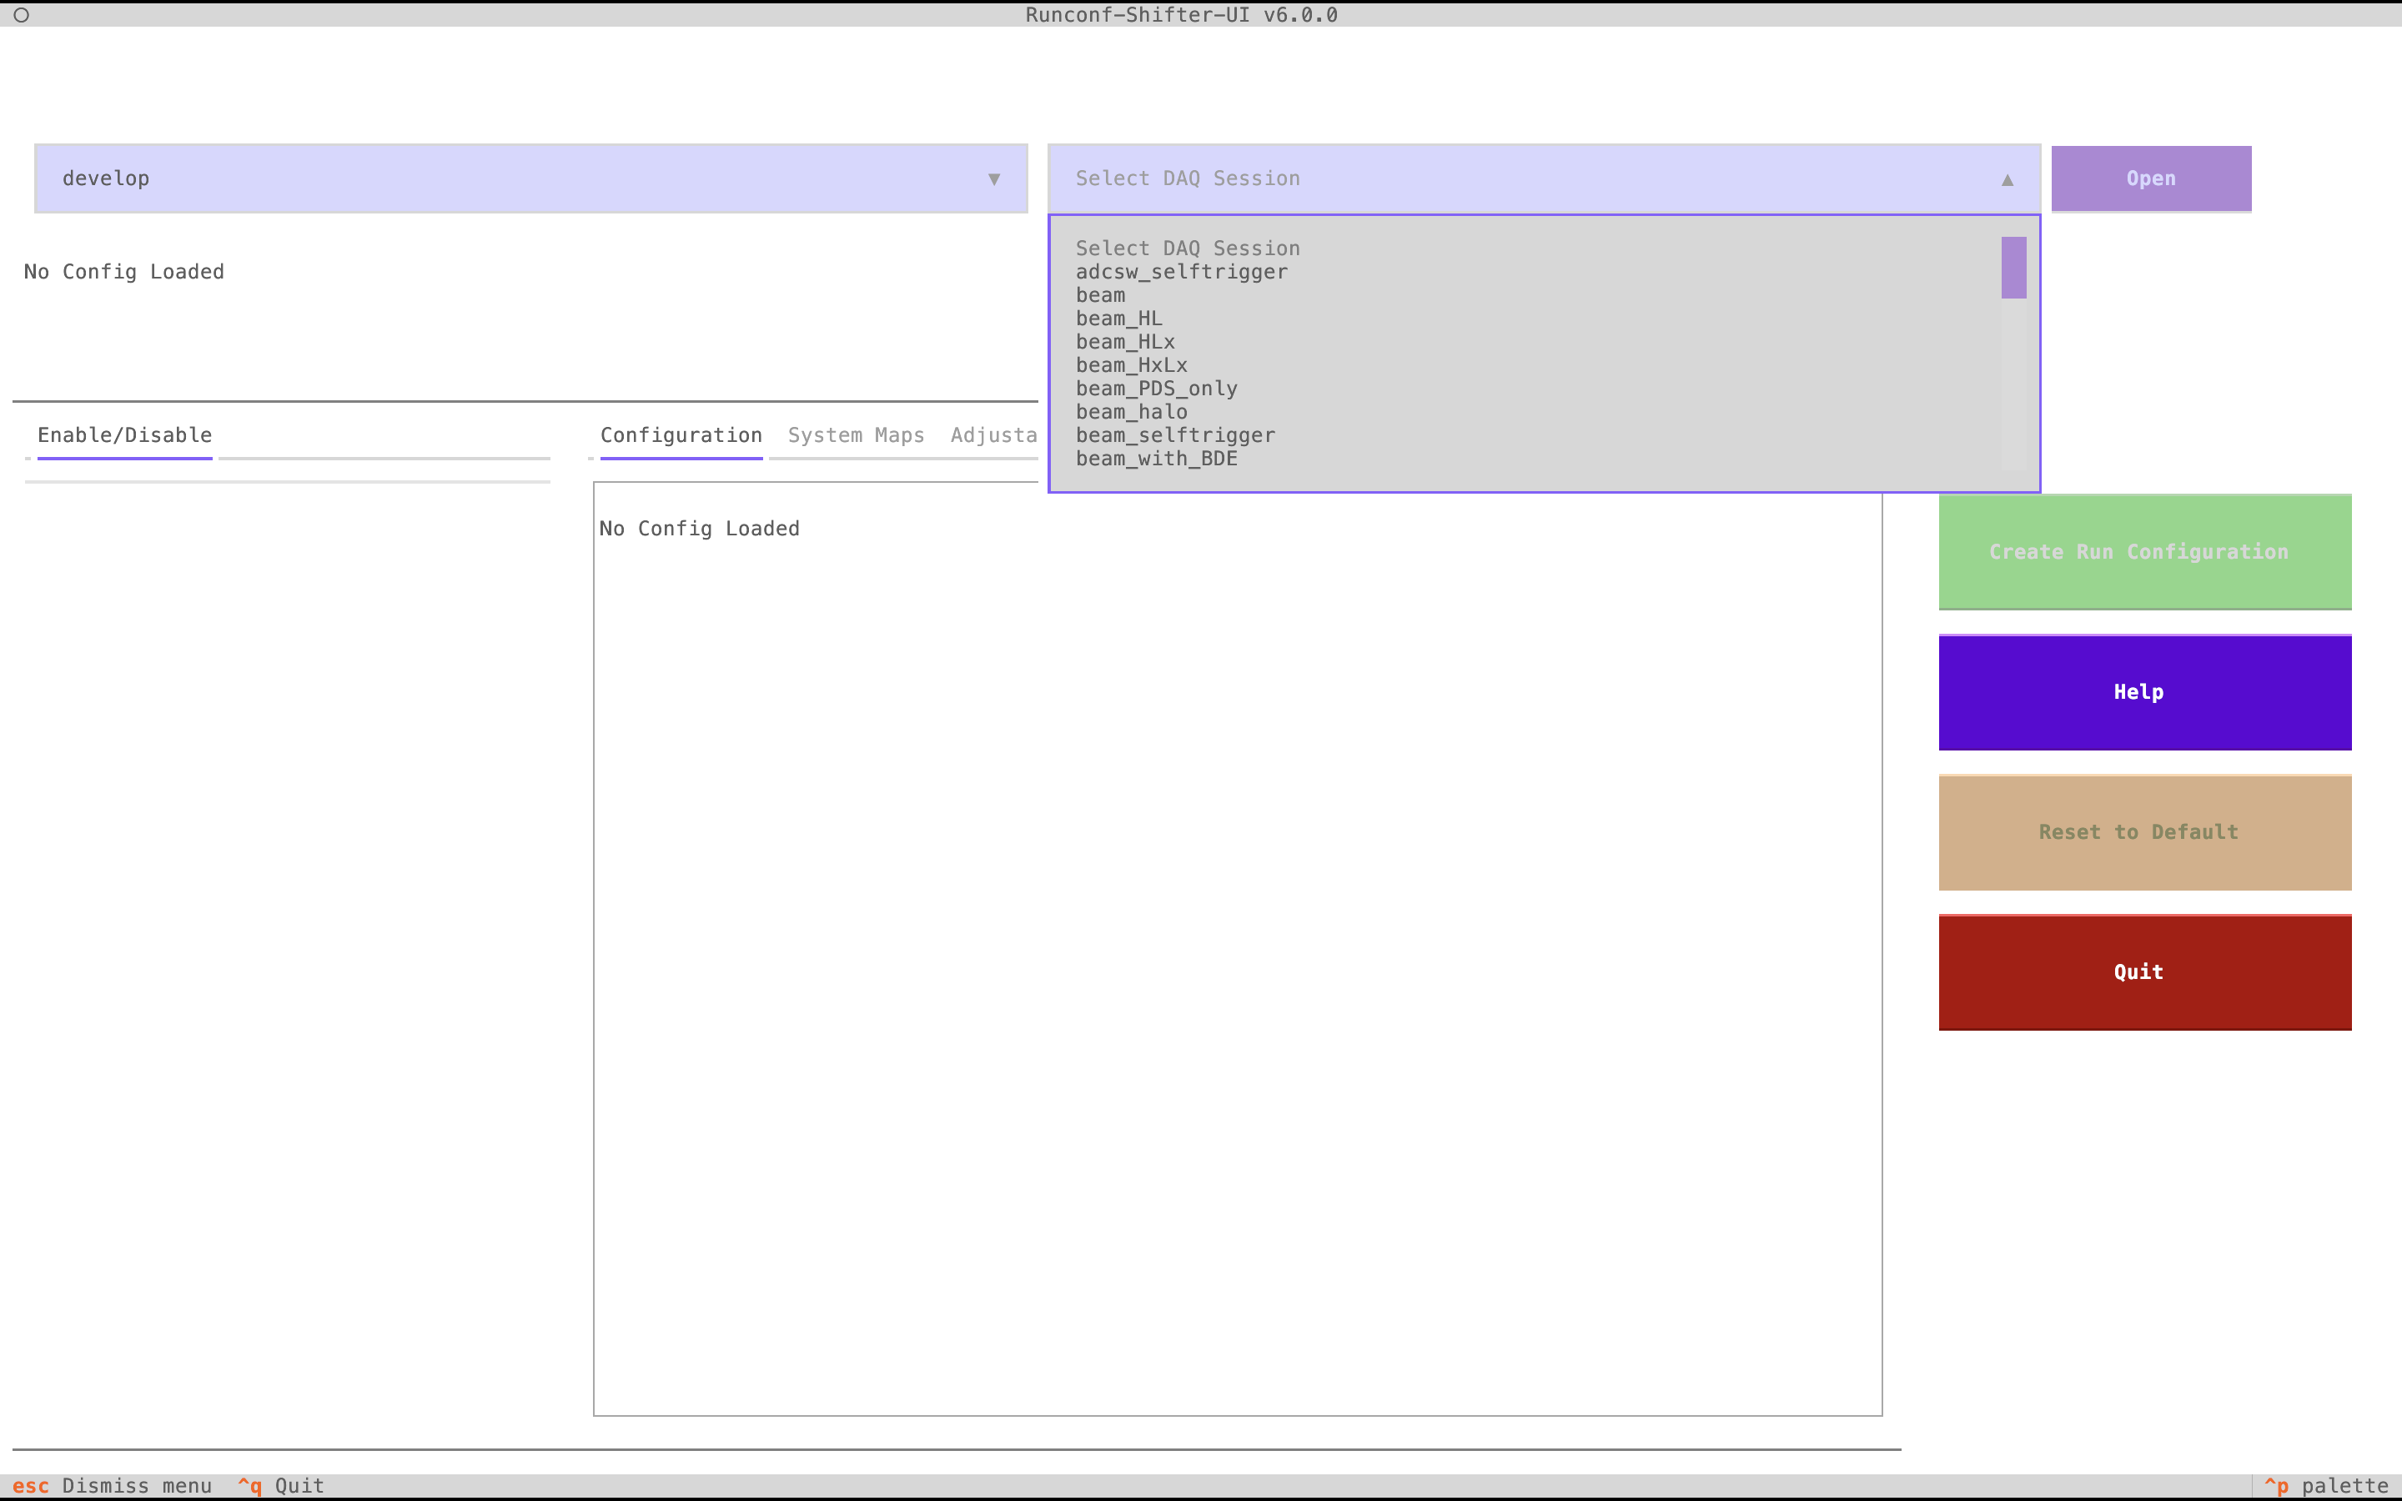
Task: Click Create Run Configuration button
Action: click(2144, 552)
